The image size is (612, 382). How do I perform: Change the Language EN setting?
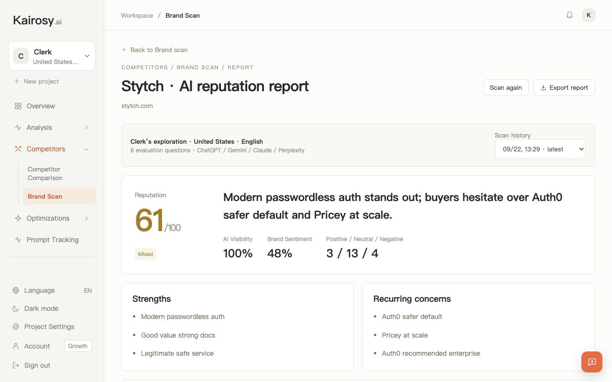click(x=87, y=290)
